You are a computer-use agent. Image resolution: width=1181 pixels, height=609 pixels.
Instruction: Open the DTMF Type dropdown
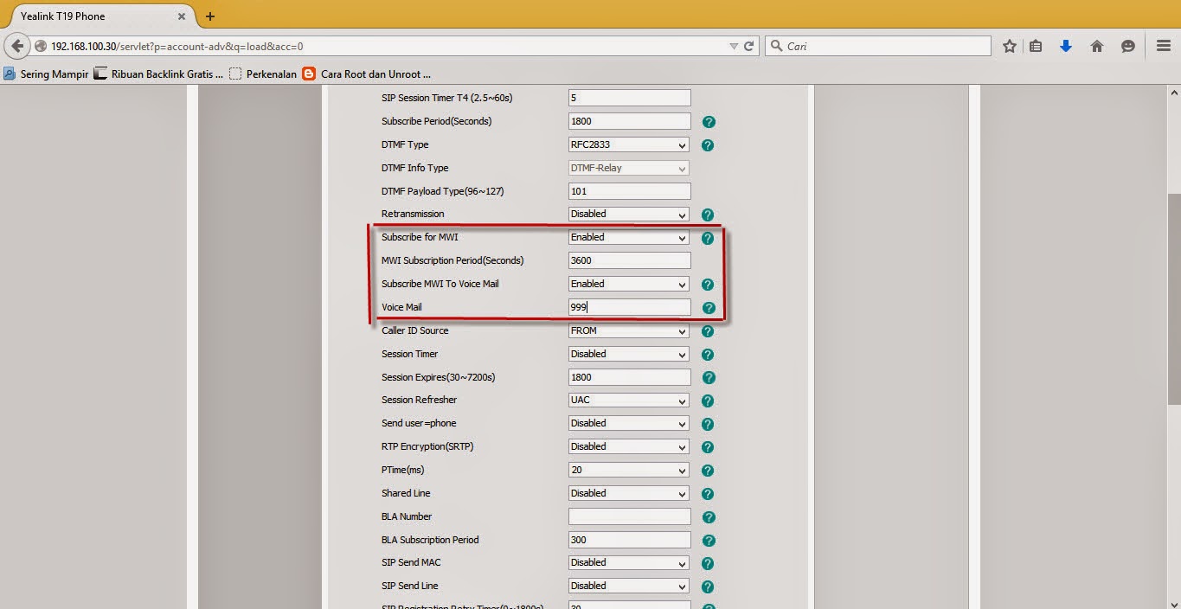pyautogui.click(x=629, y=144)
